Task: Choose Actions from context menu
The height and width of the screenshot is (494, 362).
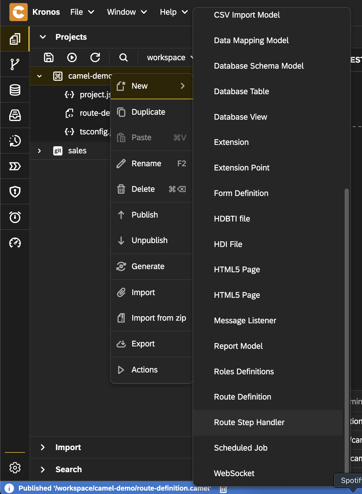Action: click(x=152, y=370)
